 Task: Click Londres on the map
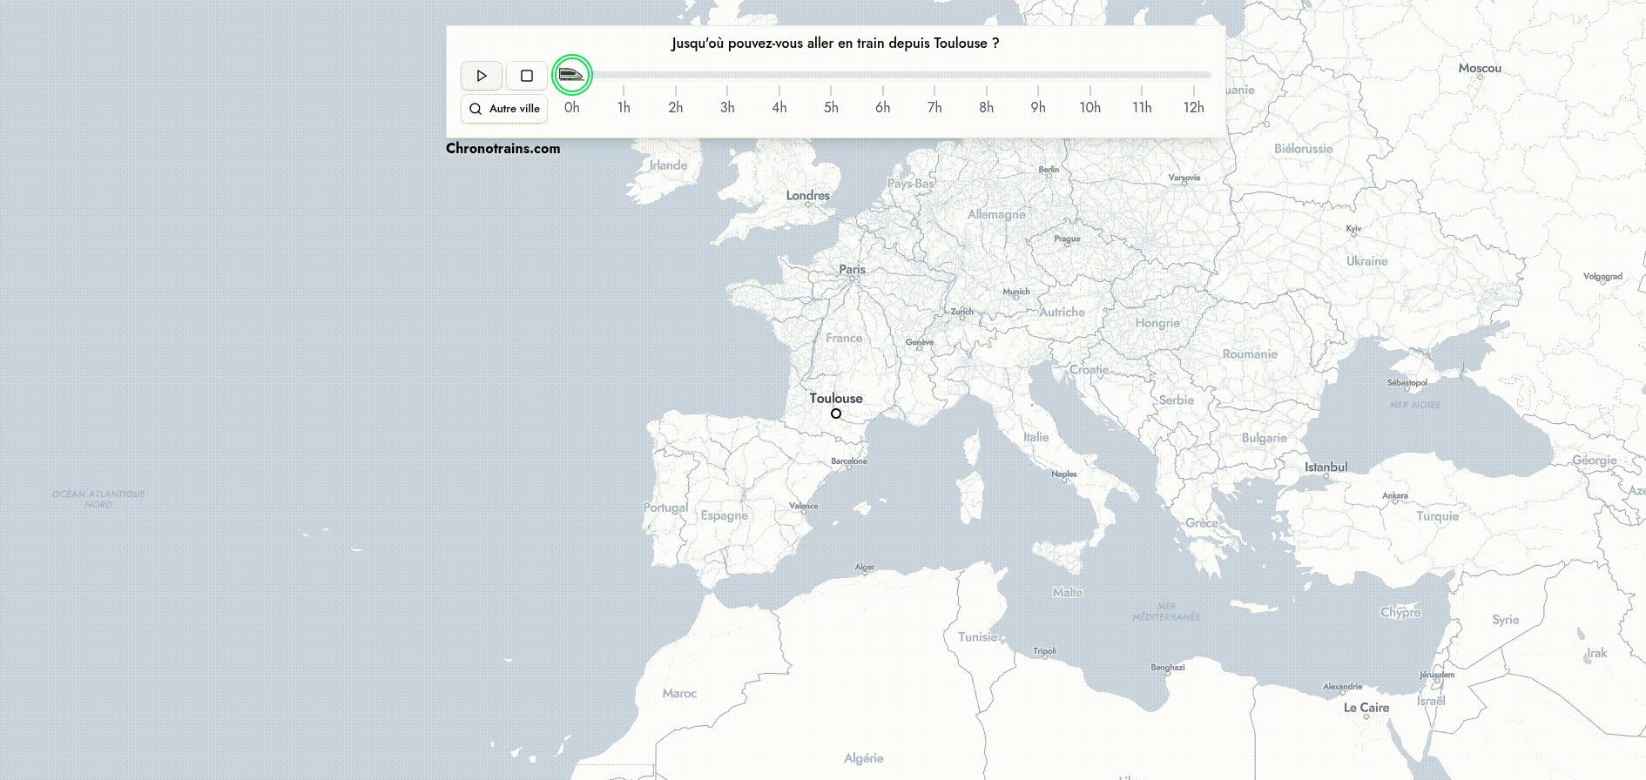pyautogui.click(x=807, y=196)
